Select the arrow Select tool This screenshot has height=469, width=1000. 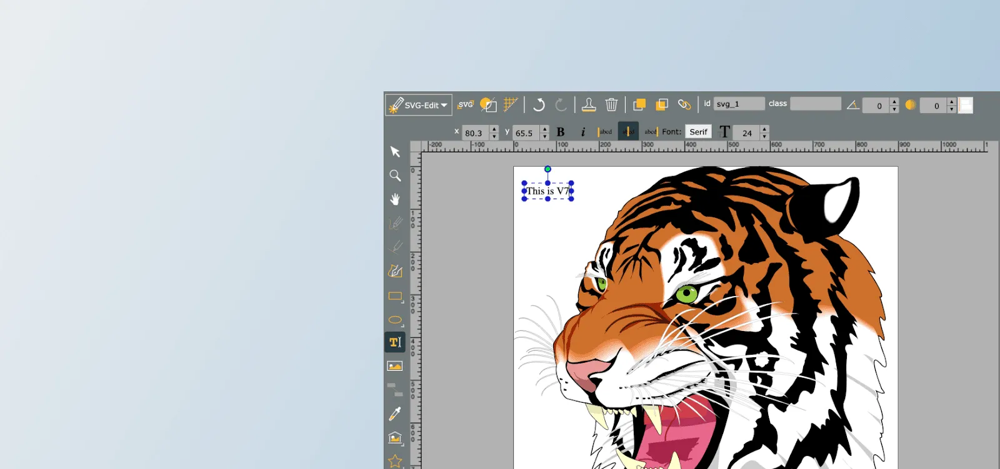click(x=395, y=152)
